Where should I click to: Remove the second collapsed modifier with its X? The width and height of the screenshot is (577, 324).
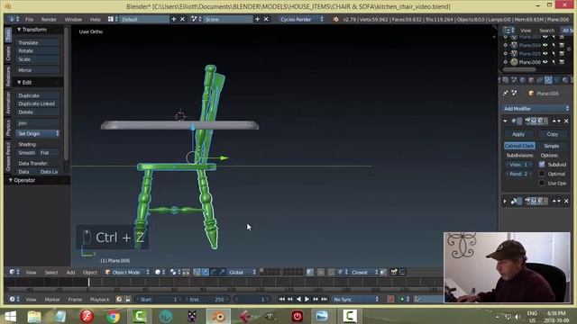pos(566,201)
